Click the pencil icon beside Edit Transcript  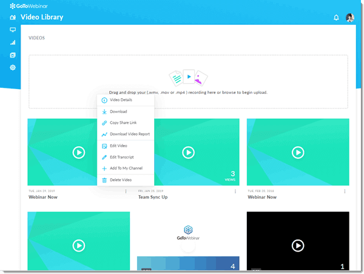coord(104,157)
